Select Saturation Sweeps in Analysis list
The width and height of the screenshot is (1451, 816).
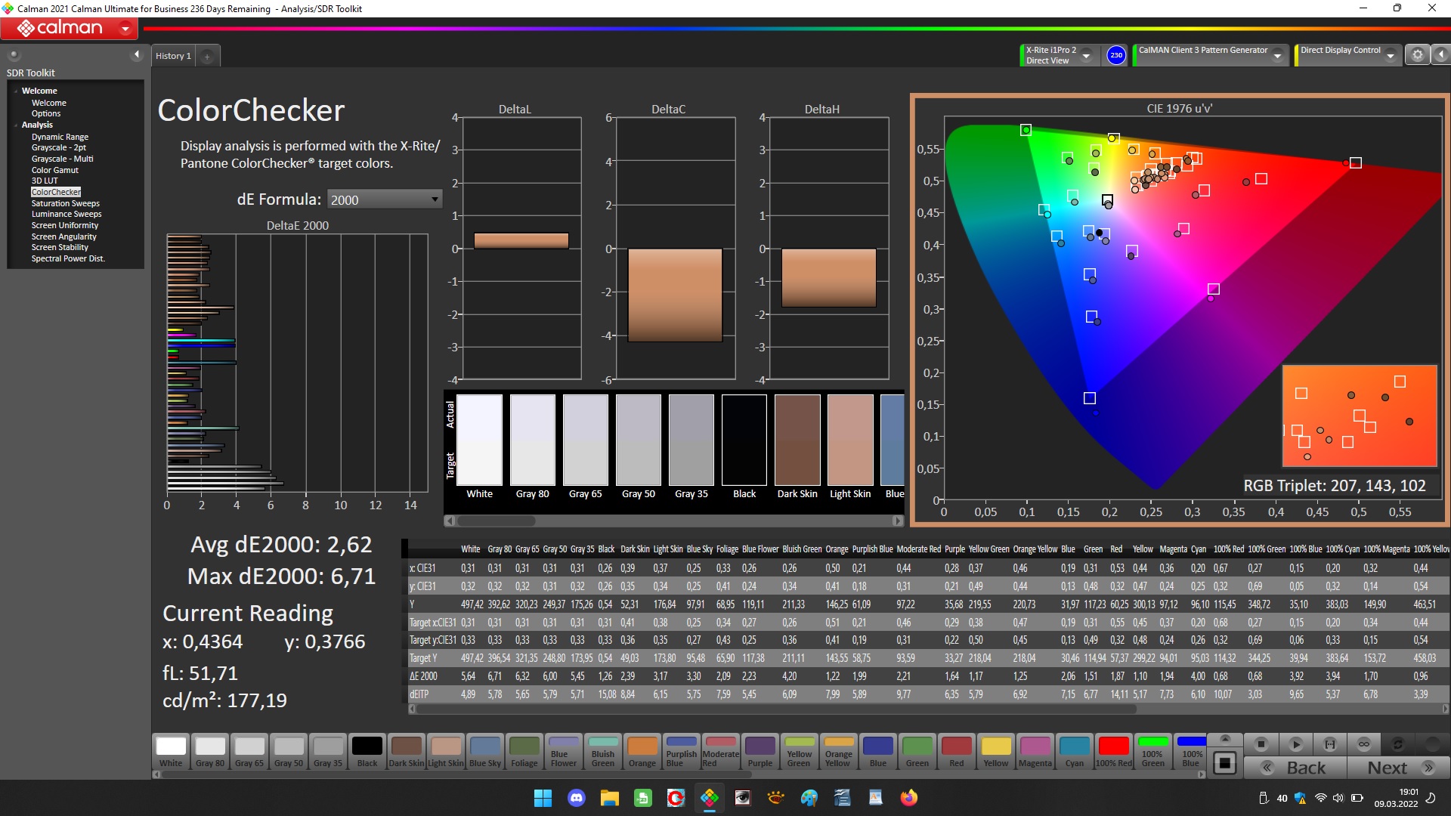click(x=66, y=203)
